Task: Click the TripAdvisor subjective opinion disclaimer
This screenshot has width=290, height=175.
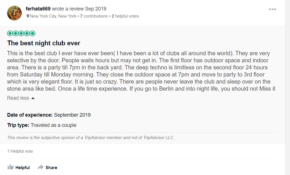Action: tap(91, 138)
